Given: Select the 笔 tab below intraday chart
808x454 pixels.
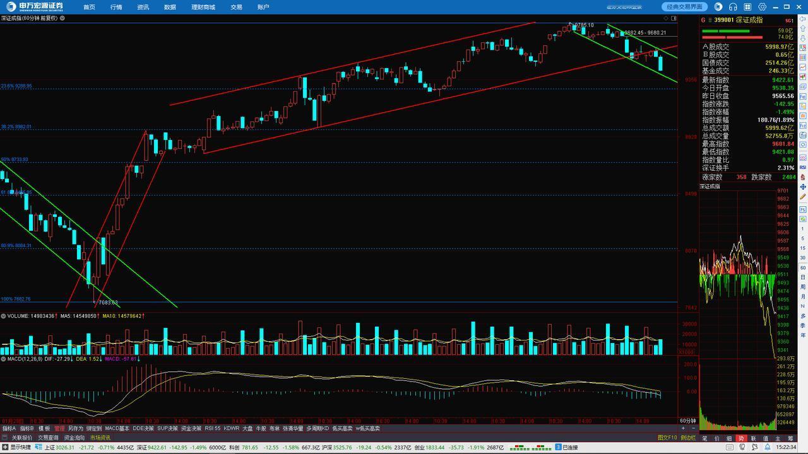Looking at the screenshot, I should [x=705, y=438].
